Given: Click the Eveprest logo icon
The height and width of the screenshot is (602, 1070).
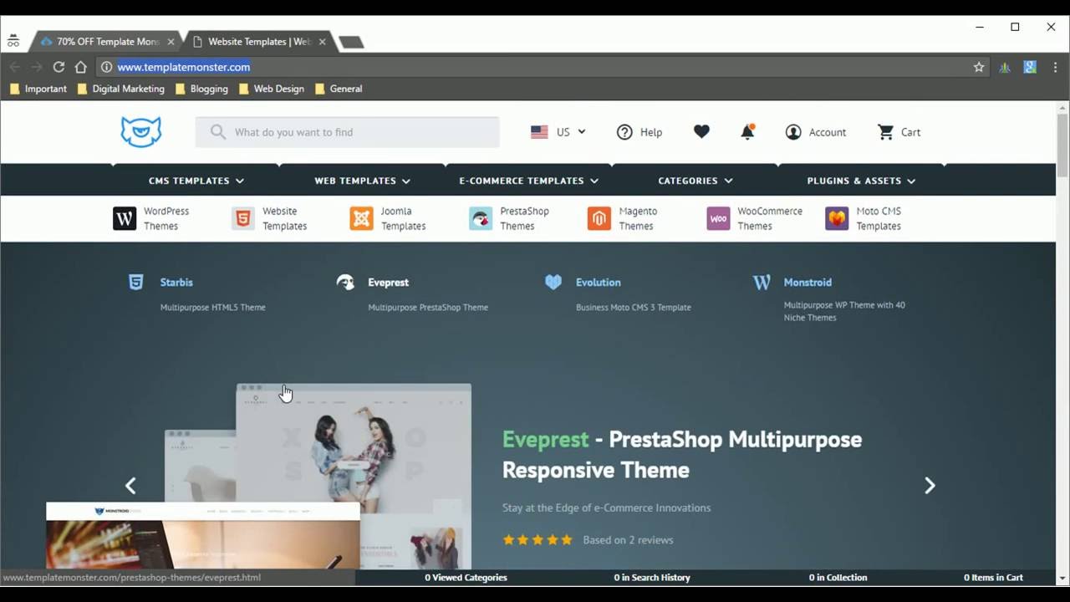Looking at the screenshot, I should 345,283.
